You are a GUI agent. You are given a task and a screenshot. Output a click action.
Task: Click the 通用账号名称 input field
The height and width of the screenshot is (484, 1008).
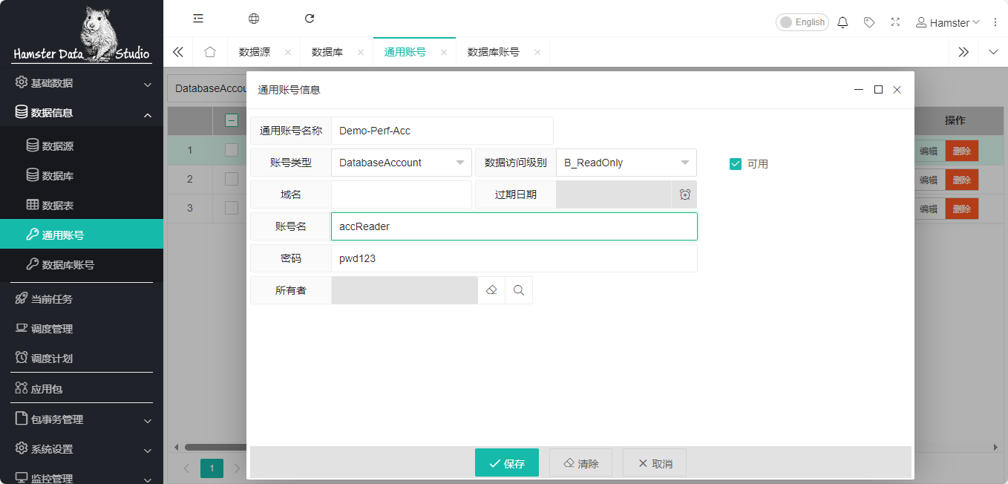click(442, 131)
